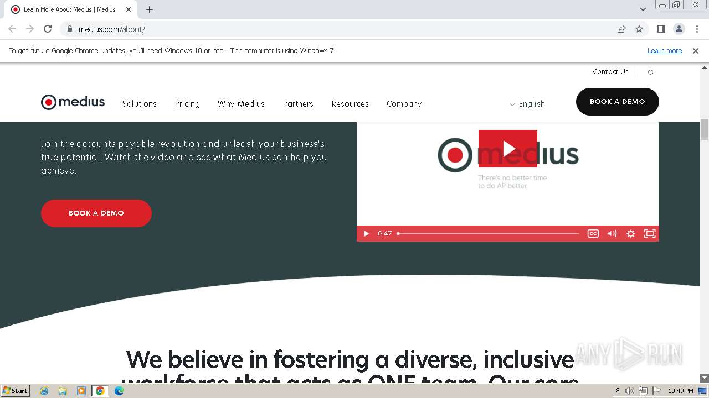
Task: Click the black BOOK A DEMO header button
Action: pos(618,102)
